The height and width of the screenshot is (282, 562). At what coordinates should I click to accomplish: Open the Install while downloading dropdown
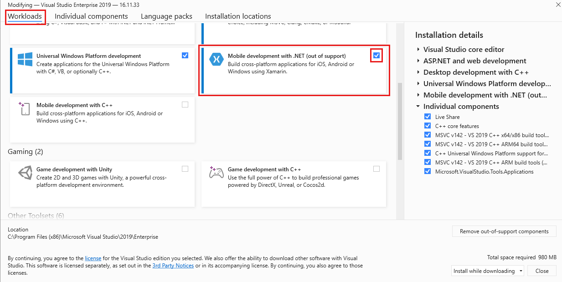(488, 271)
